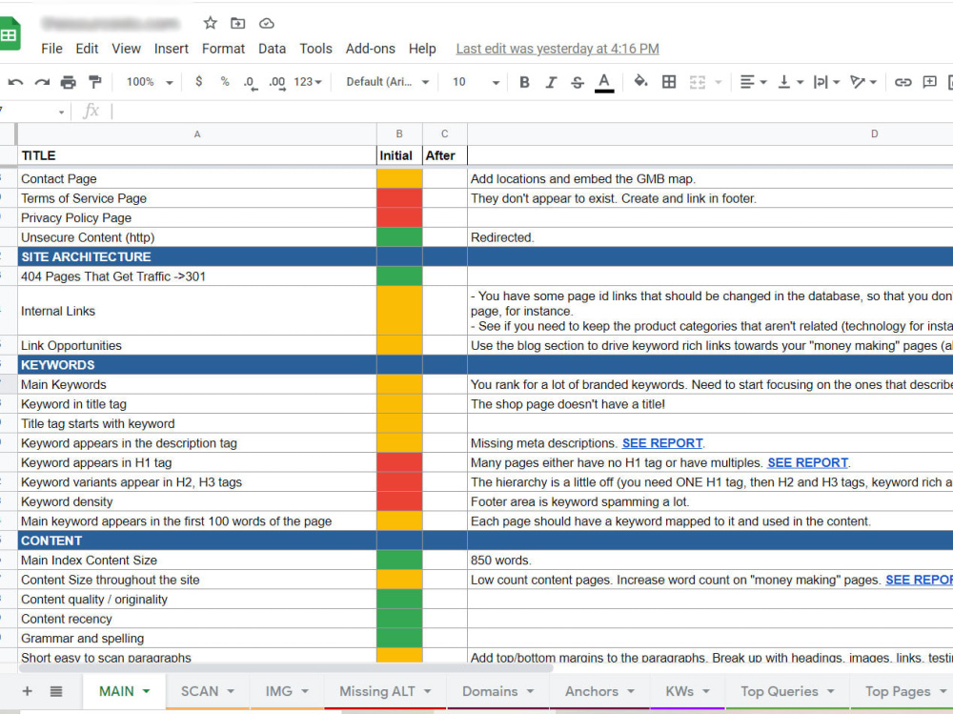This screenshot has height=714, width=953.
Task: Select column A header
Action: coord(197,133)
